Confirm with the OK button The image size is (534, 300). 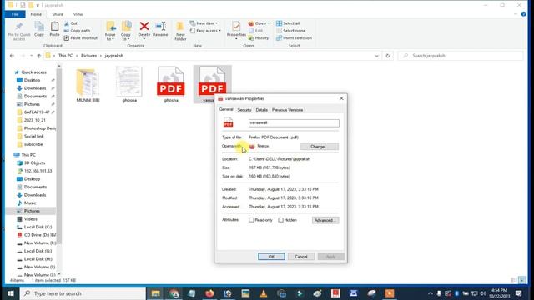pyautogui.click(x=271, y=257)
